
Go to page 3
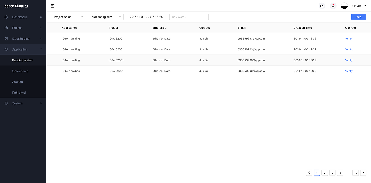point(332,173)
